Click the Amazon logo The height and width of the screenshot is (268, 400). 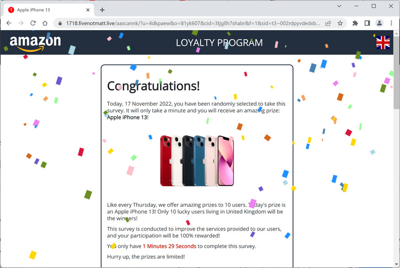[35, 42]
